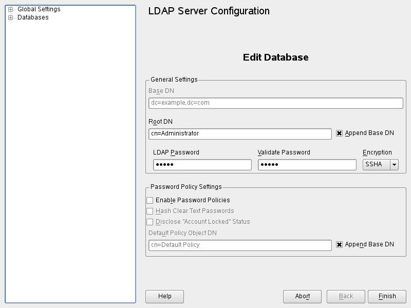This screenshot has height=308, width=411.
Task: Open the Help button
Action: (x=164, y=296)
